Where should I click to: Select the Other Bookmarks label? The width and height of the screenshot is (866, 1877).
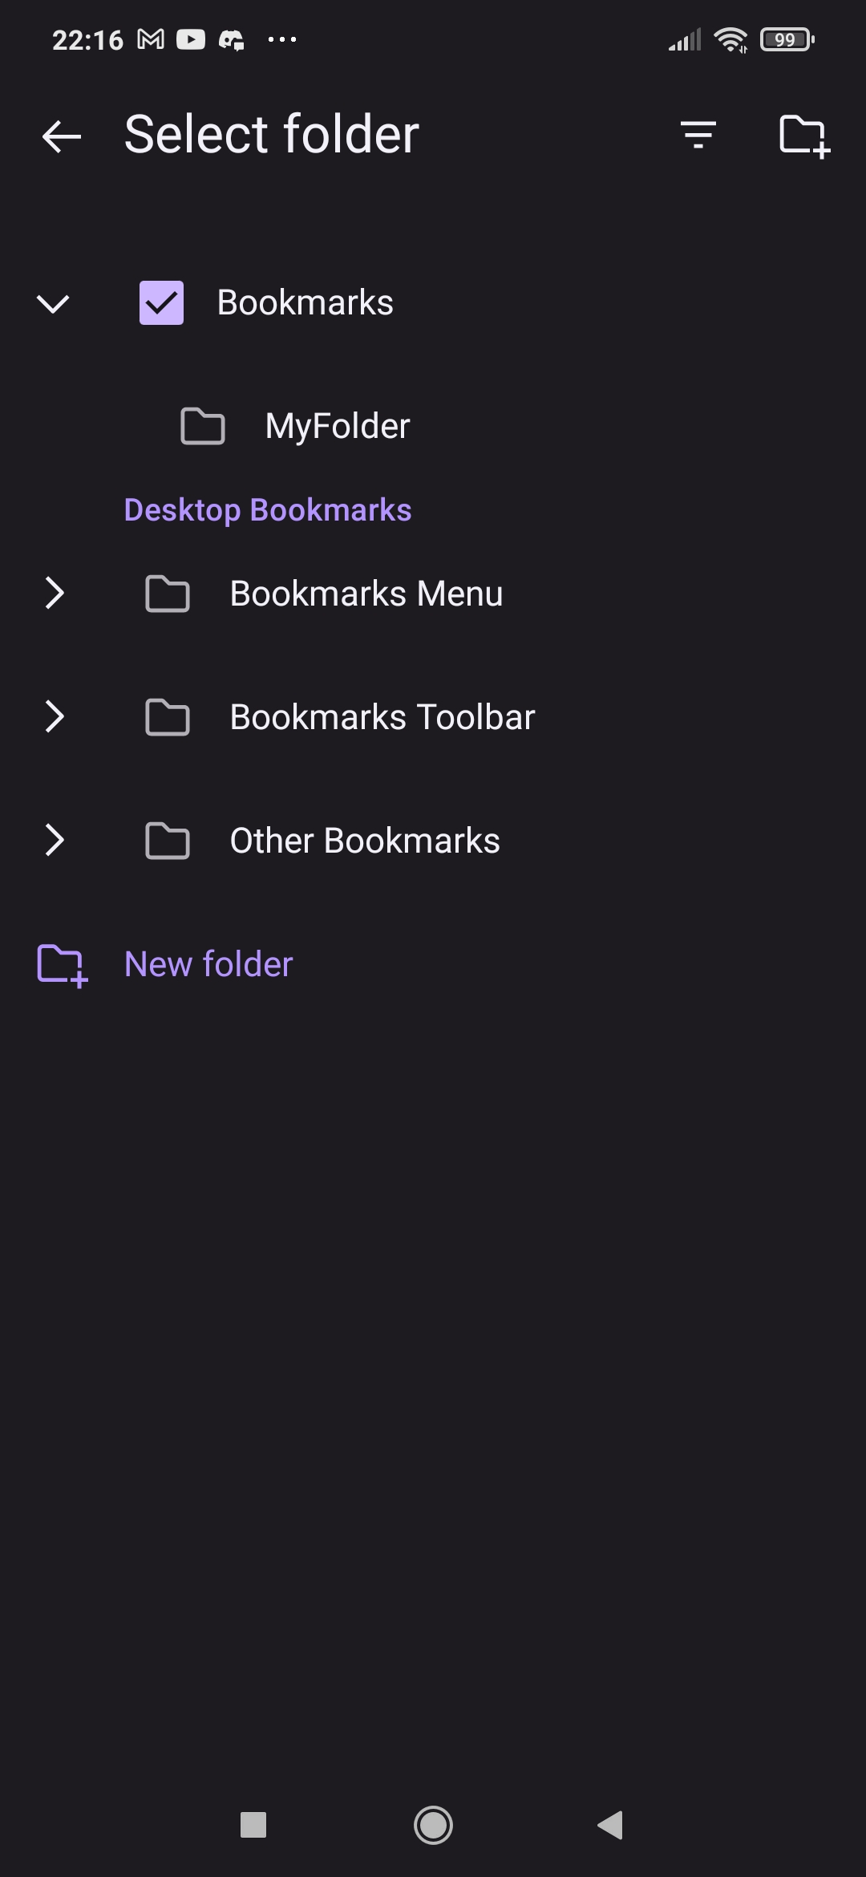(x=365, y=841)
